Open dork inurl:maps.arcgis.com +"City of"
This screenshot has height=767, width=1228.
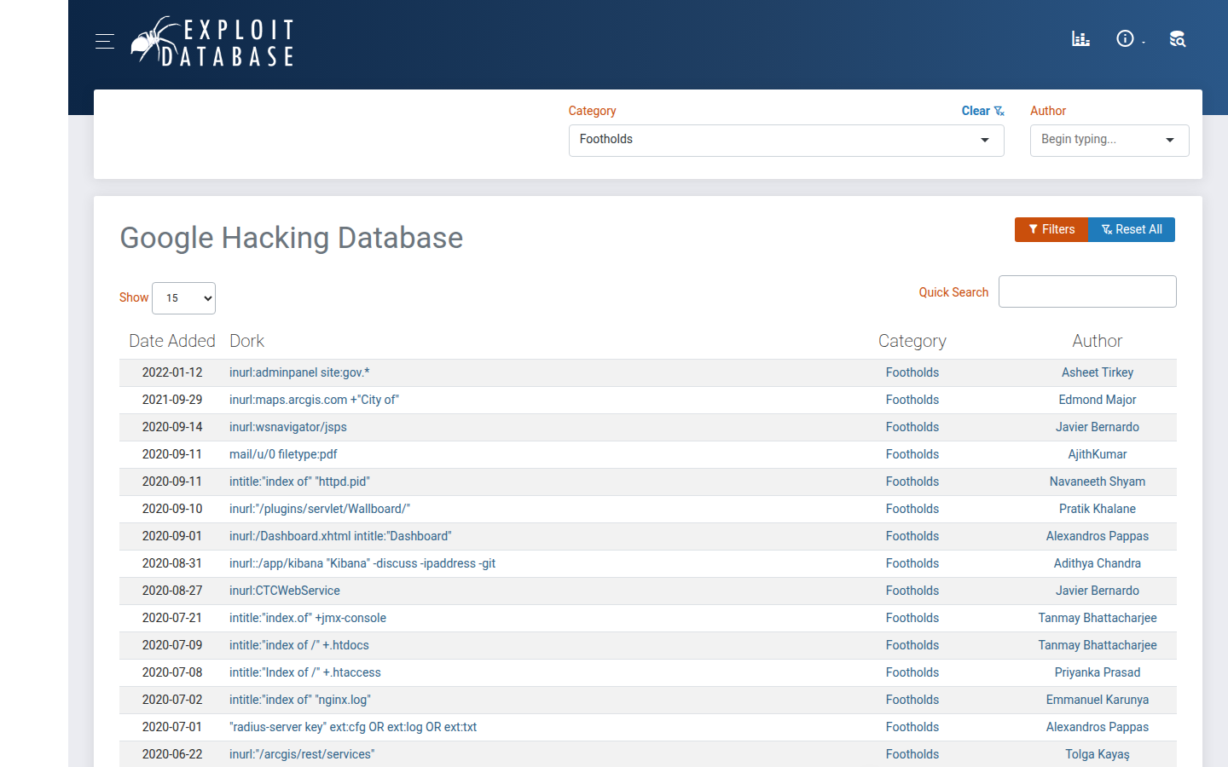click(x=314, y=400)
